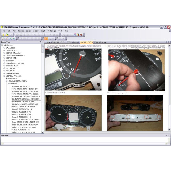Pin the Messages panel
Viewport: 171px width, 171px height.
click(167, 135)
